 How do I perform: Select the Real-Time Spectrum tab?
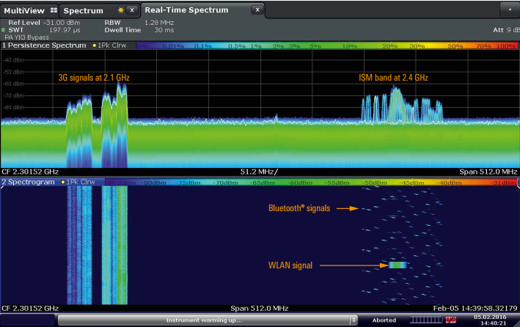(x=186, y=10)
